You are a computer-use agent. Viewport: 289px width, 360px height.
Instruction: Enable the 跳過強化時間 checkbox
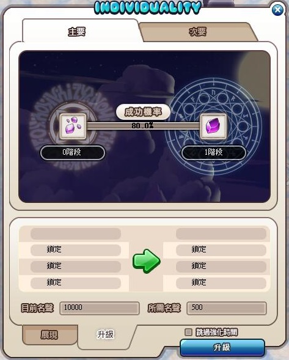(x=188, y=332)
